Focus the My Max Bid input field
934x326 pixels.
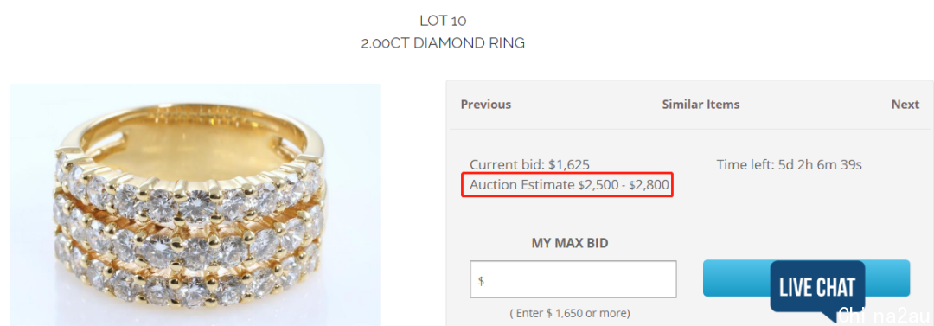[573, 279]
